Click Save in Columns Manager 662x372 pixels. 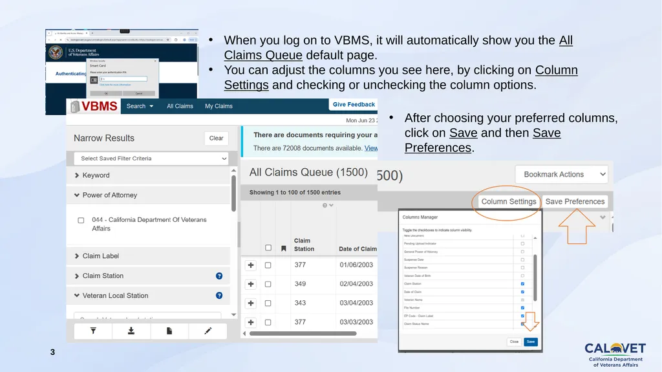(x=531, y=342)
